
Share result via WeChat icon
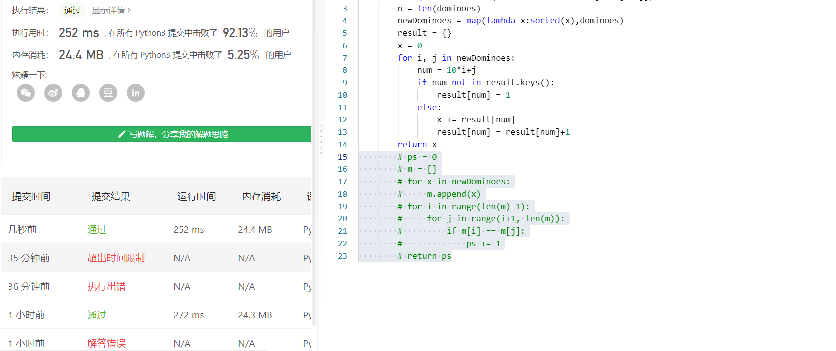pos(26,93)
